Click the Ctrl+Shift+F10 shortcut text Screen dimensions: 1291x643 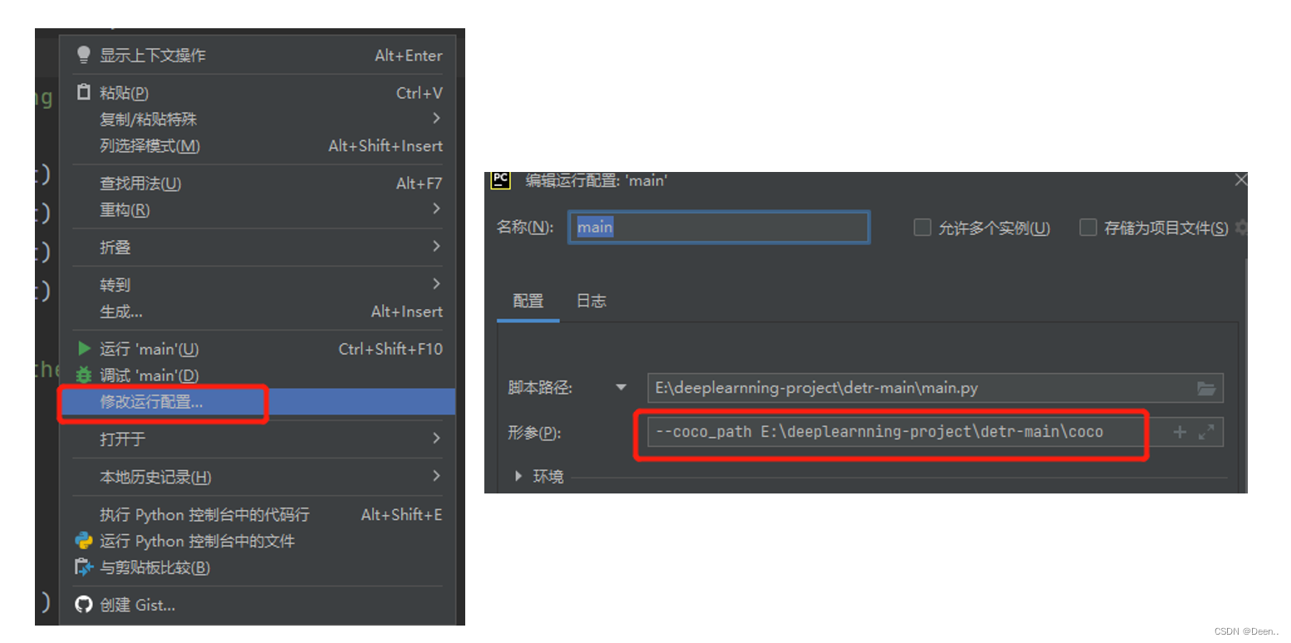[x=390, y=349]
